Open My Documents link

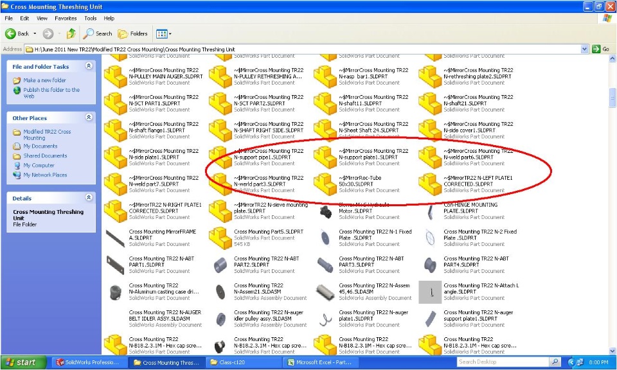(40, 146)
